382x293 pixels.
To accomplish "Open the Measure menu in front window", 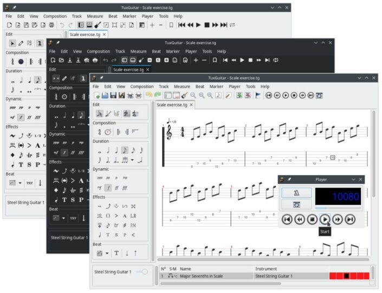I will [x=182, y=86].
